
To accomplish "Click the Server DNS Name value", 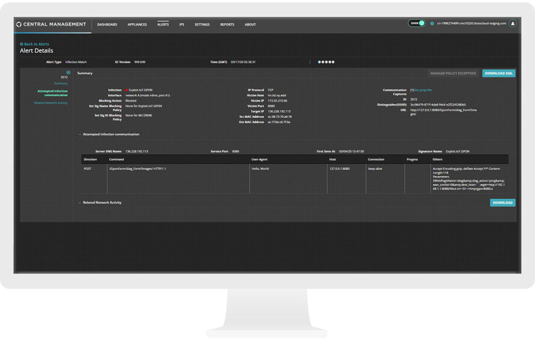I will click(137, 151).
